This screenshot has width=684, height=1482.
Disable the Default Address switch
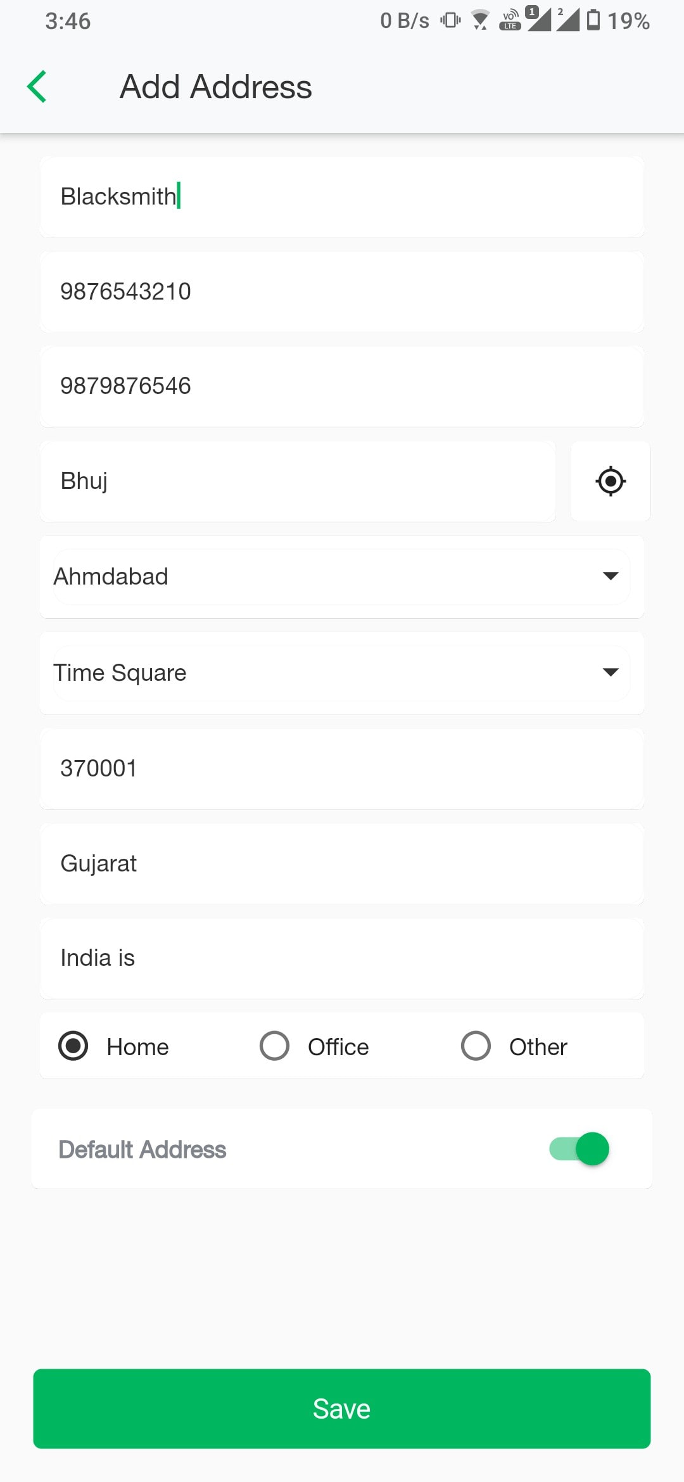click(x=579, y=1149)
